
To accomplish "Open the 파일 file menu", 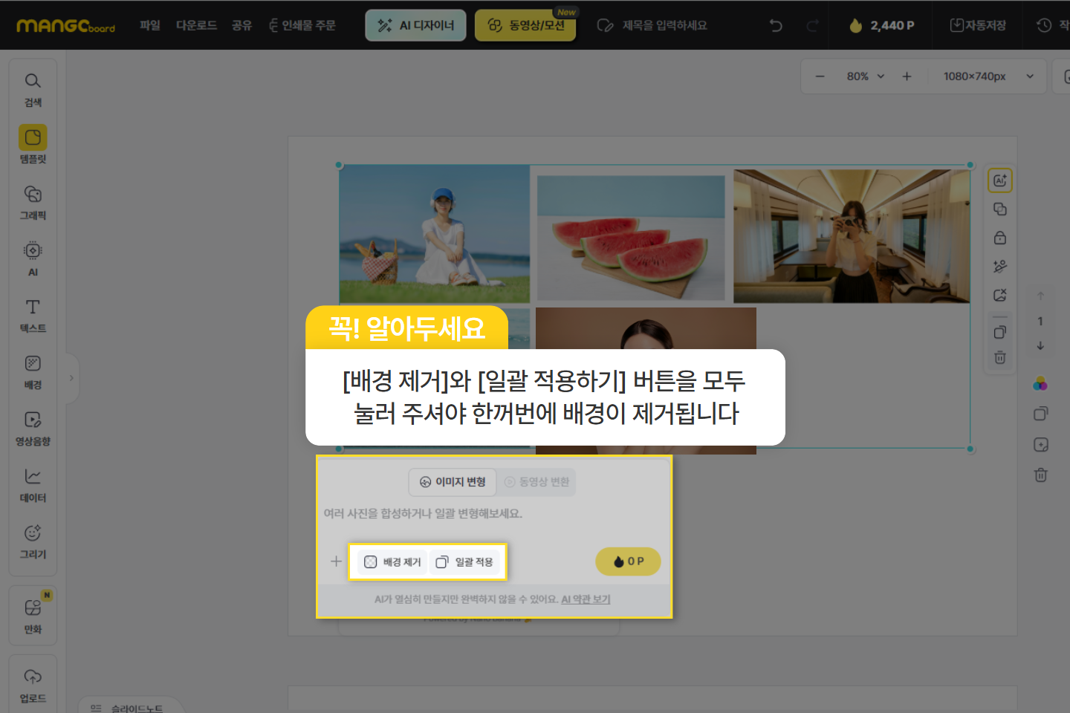I will [150, 25].
